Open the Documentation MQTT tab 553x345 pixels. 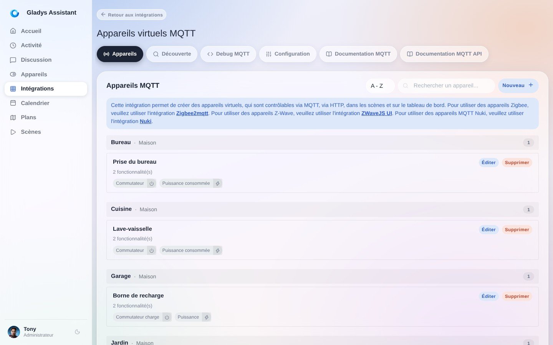tap(358, 54)
